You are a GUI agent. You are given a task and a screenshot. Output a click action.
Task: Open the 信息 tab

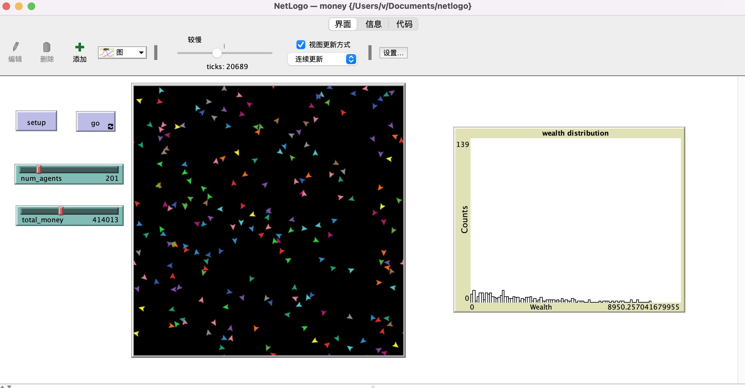coord(373,24)
